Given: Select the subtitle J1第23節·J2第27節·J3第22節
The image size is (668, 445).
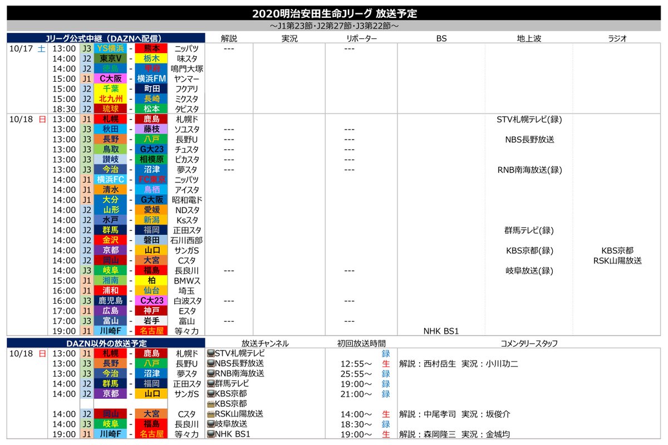Looking at the screenshot, I should click(x=334, y=26).
